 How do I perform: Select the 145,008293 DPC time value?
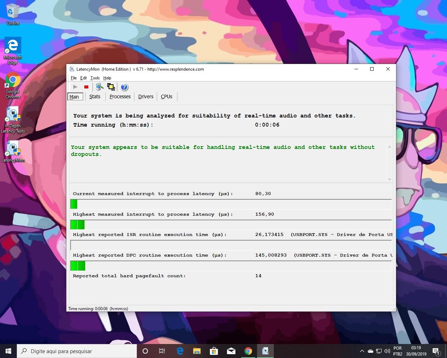[271, 255]
